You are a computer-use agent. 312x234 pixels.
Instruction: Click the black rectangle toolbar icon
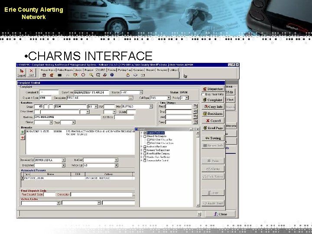(x=60, y=75)
